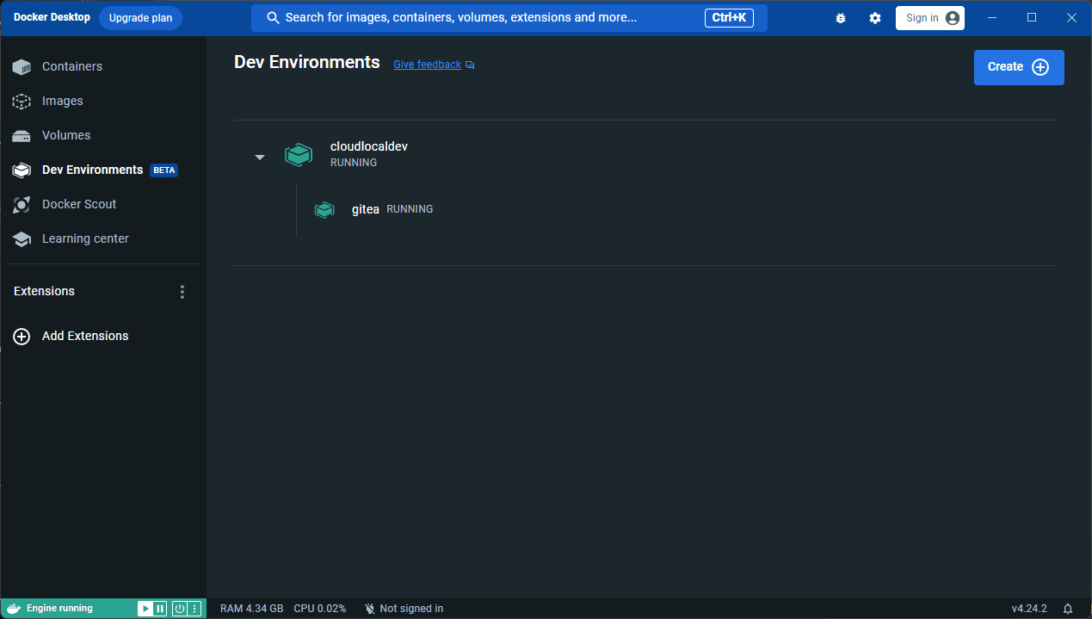
Task: Click the Ctrl+K shortcut badge
Action: tap(729, 18)
